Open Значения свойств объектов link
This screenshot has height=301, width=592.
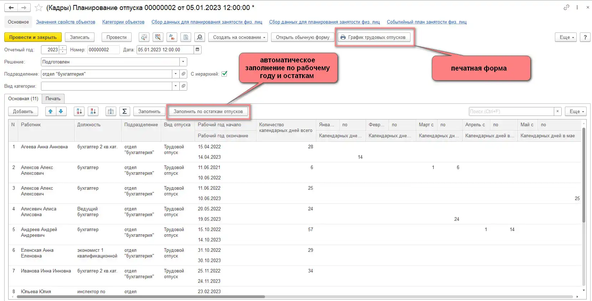pyautogui.click(x=66, y=22)
